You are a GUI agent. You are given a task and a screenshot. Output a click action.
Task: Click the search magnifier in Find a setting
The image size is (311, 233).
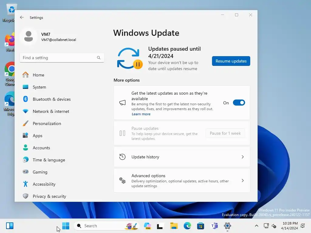99,58
